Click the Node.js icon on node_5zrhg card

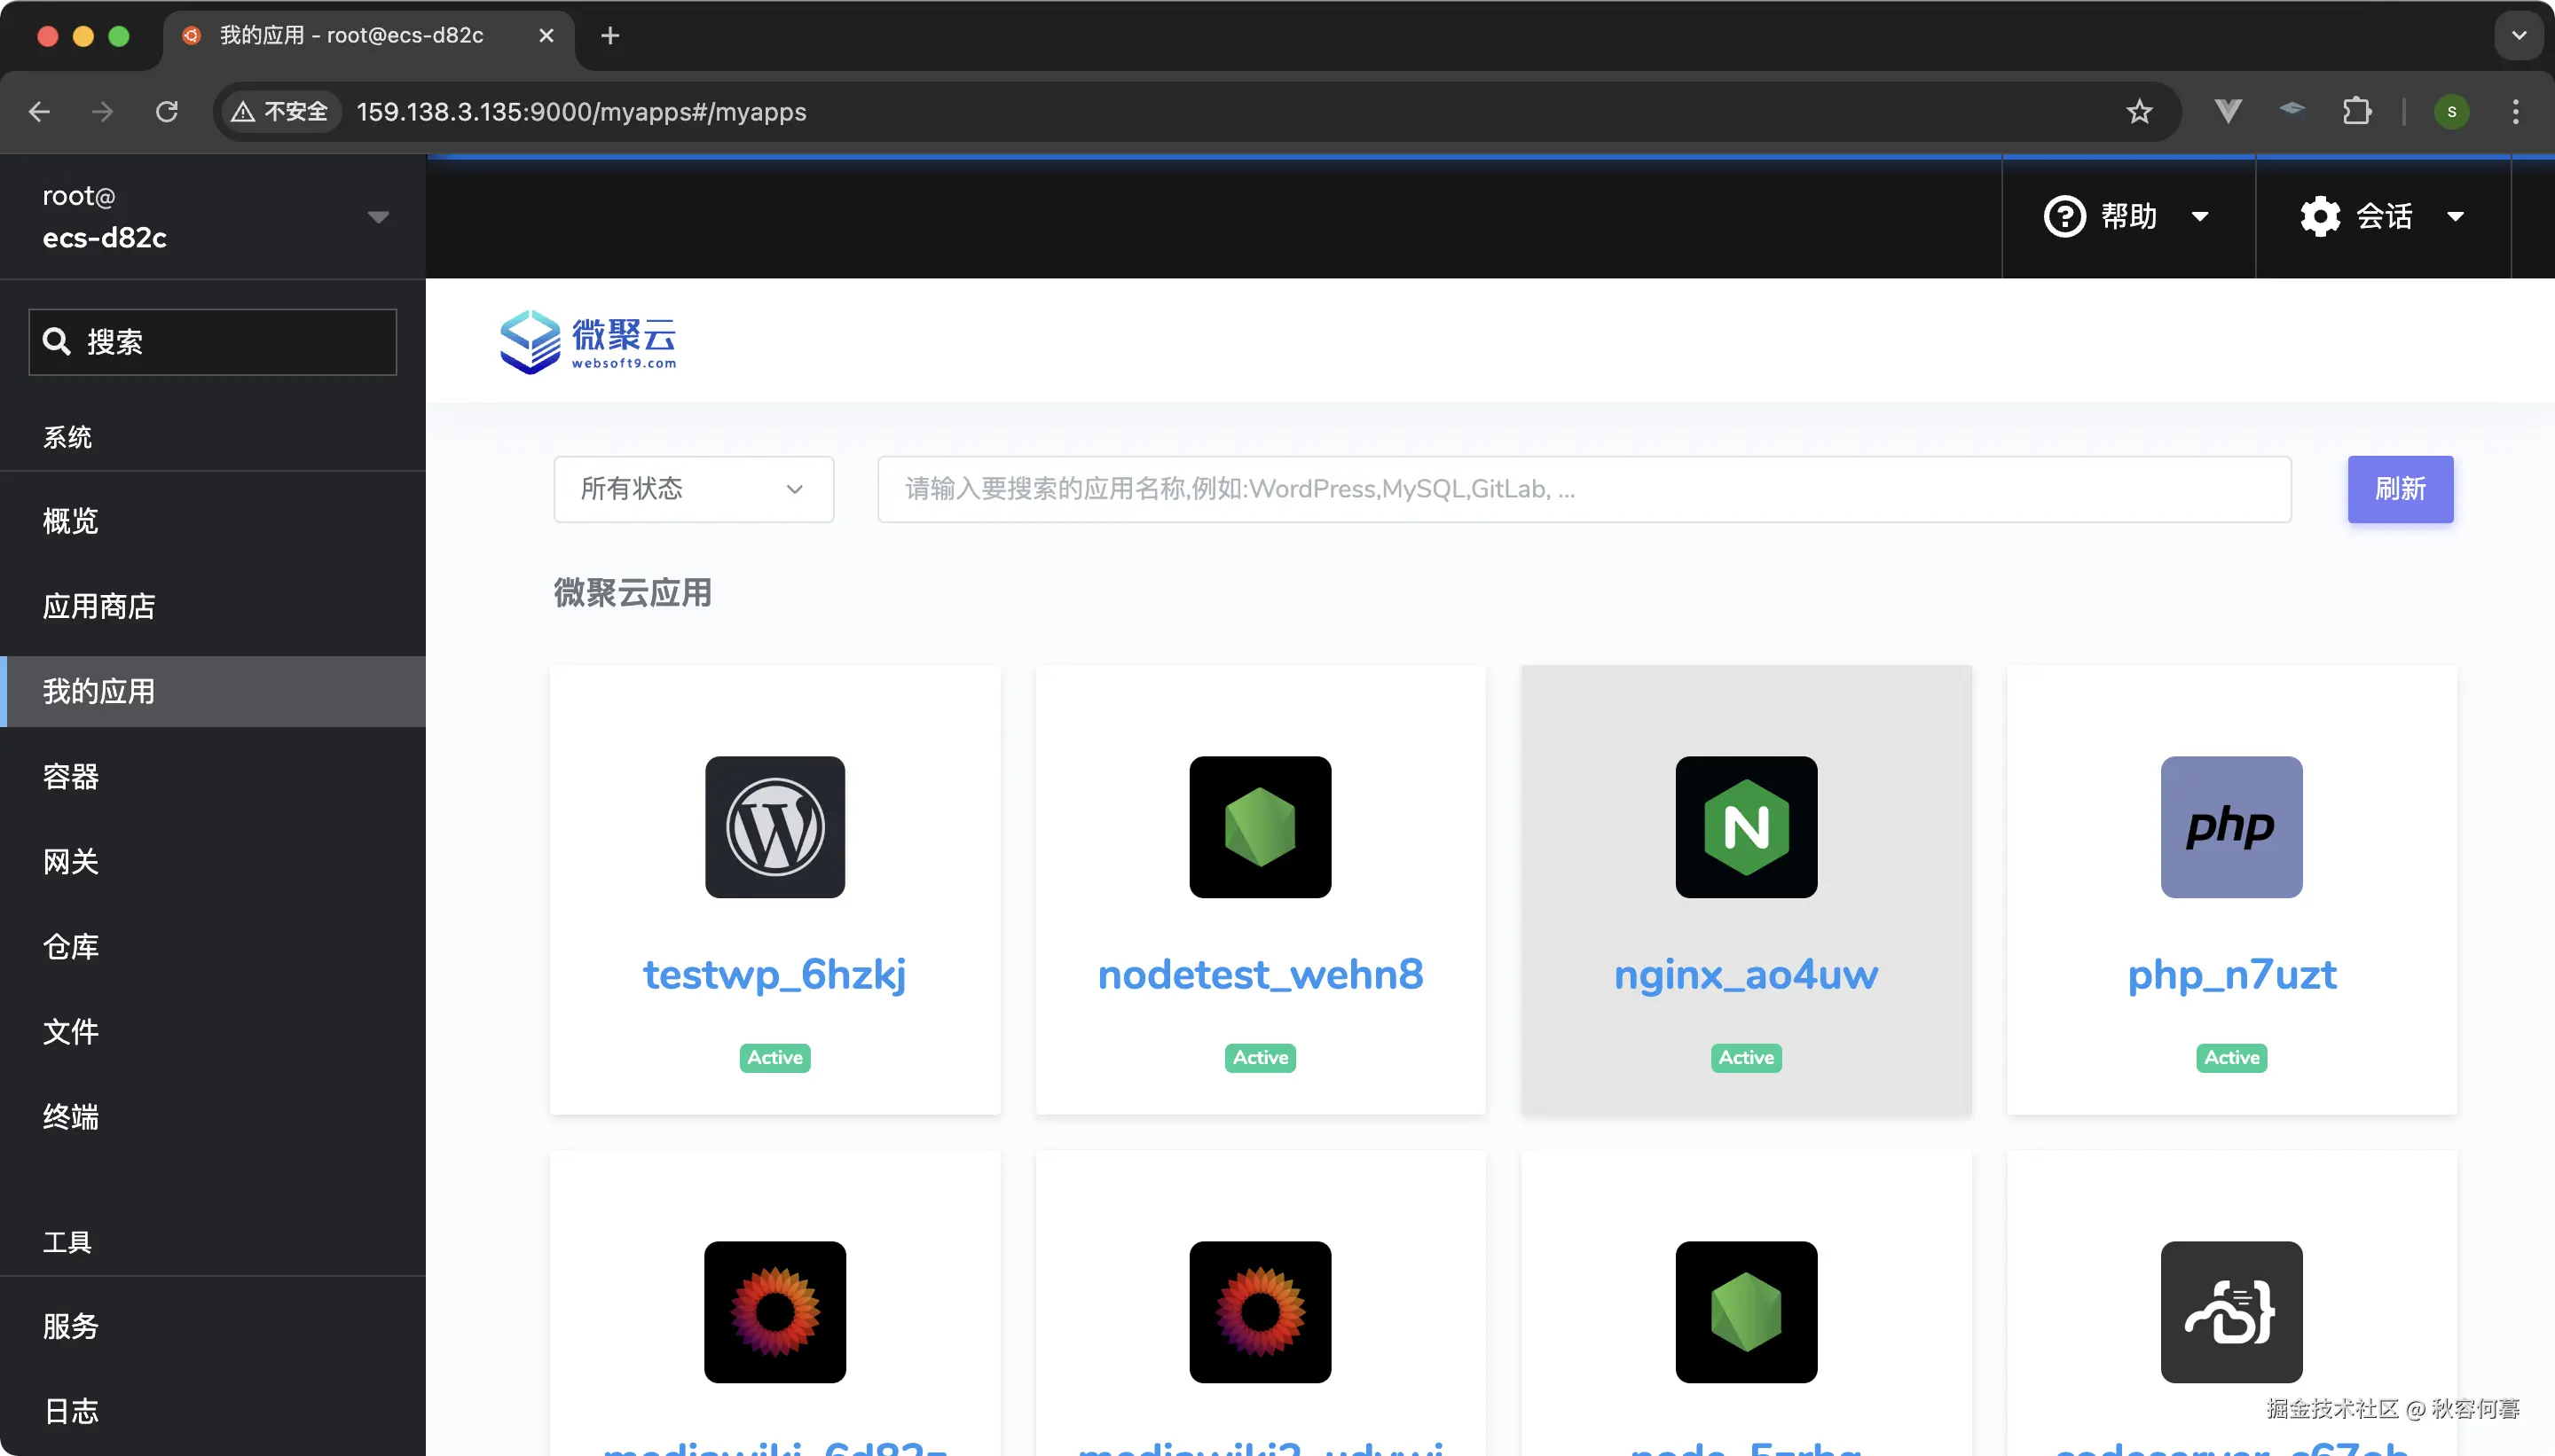tap(1745, 1312)
